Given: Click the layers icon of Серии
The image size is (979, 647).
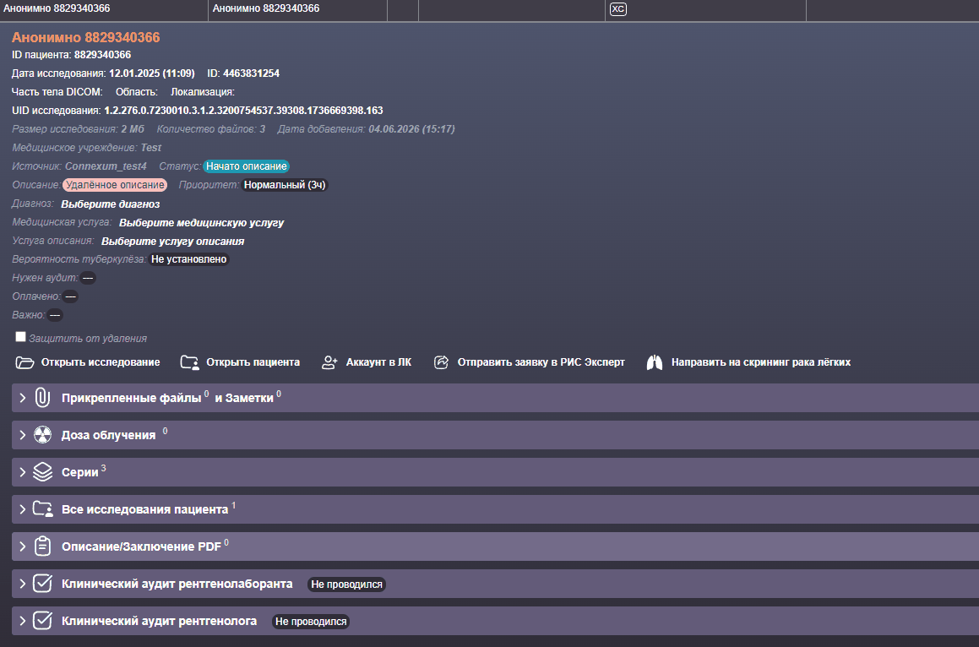Looking at the screenshot, I should (x=42, y=472).
